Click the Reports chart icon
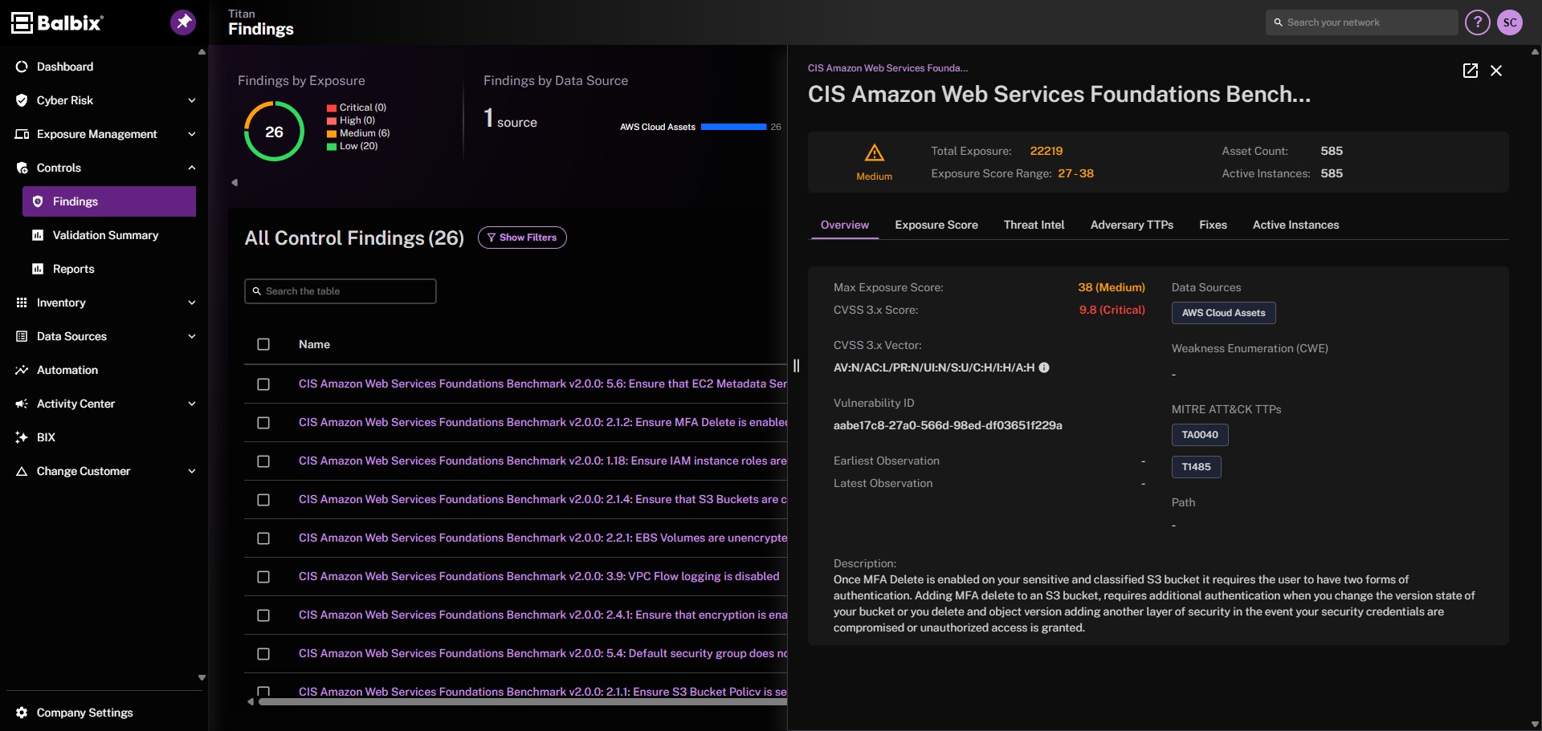This screenshot has width=1542, height=731. tap(38, 269)
